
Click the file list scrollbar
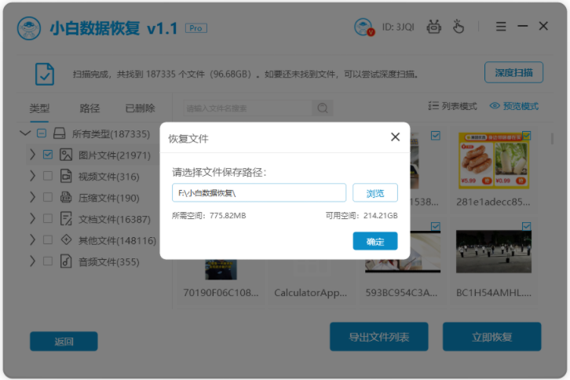click(552, 138)
